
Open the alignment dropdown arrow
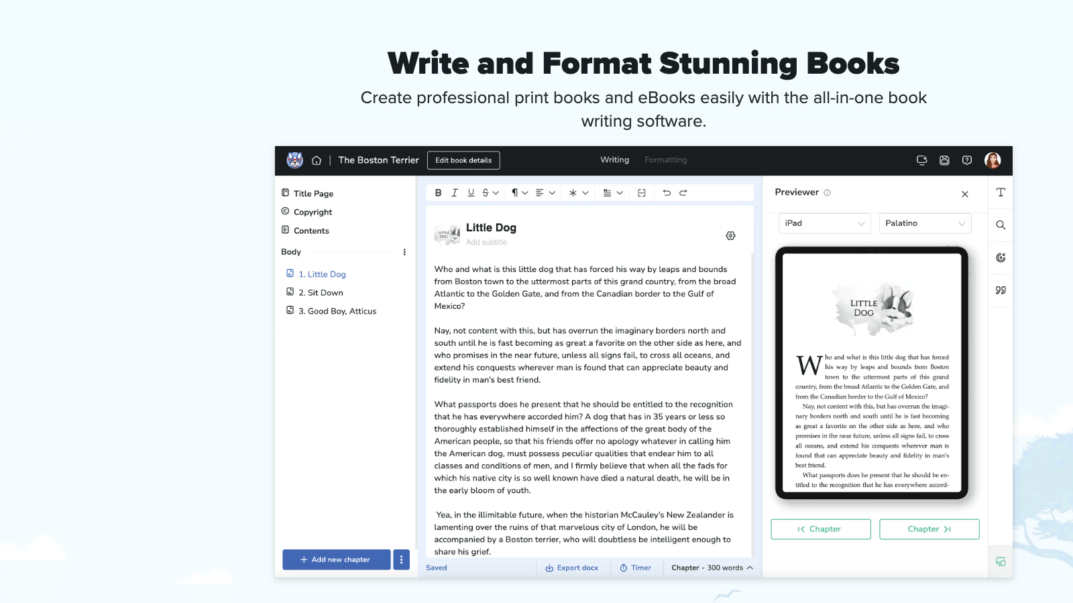[552, 193]
